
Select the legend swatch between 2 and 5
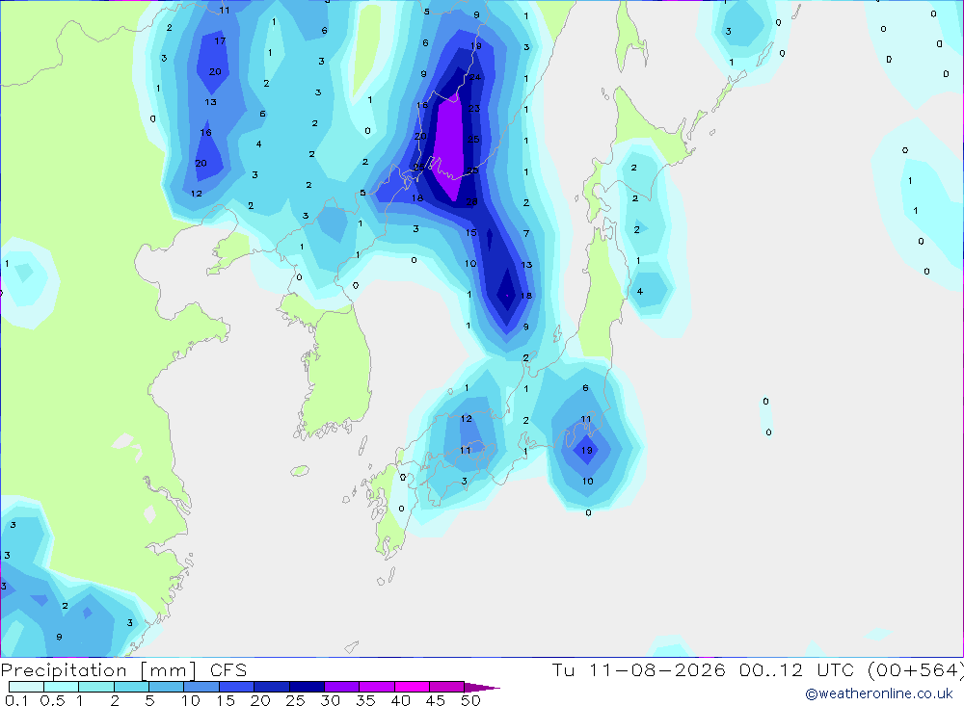click(131, 687)
